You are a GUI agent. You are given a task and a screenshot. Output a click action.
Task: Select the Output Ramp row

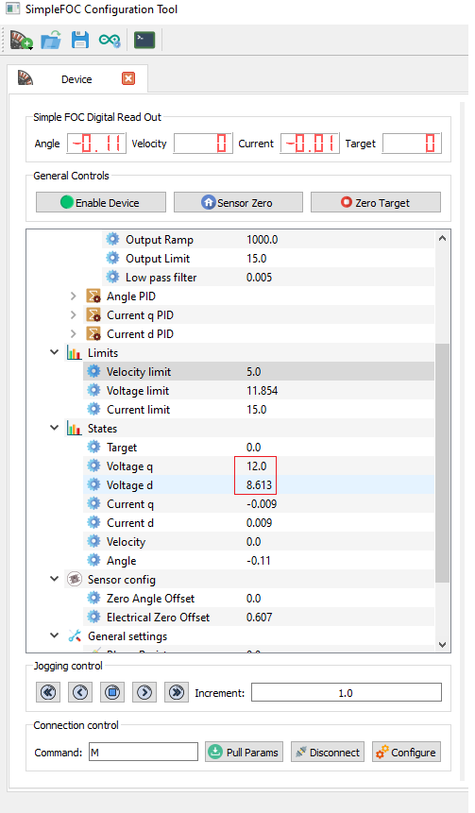coord(268,240)
